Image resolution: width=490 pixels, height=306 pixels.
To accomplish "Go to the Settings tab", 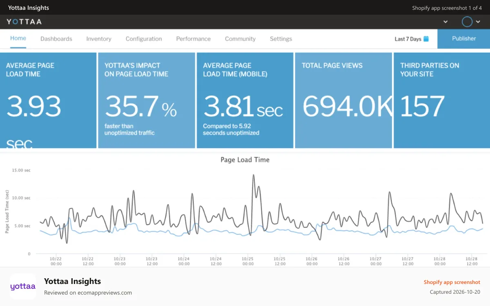I will click(x=281, y=39).
